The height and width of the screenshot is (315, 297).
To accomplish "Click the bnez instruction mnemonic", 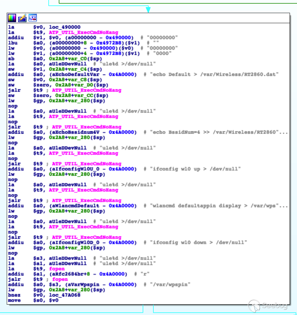I will point(14,295).
